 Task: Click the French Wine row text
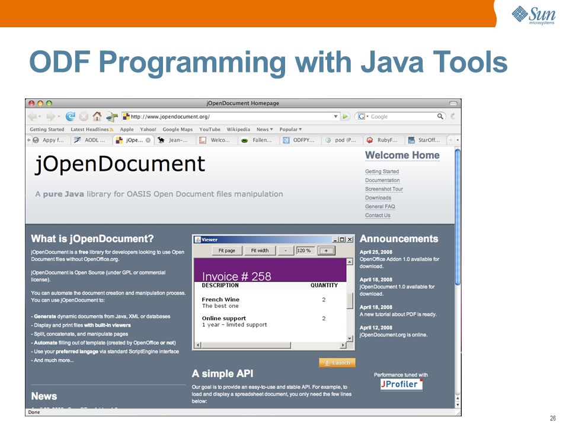click(220, 299)
